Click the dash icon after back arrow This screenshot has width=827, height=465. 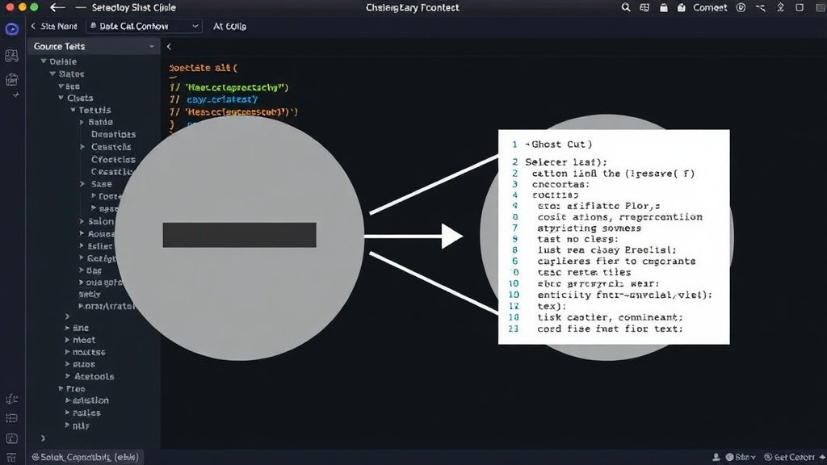click(x=80, y=7)
